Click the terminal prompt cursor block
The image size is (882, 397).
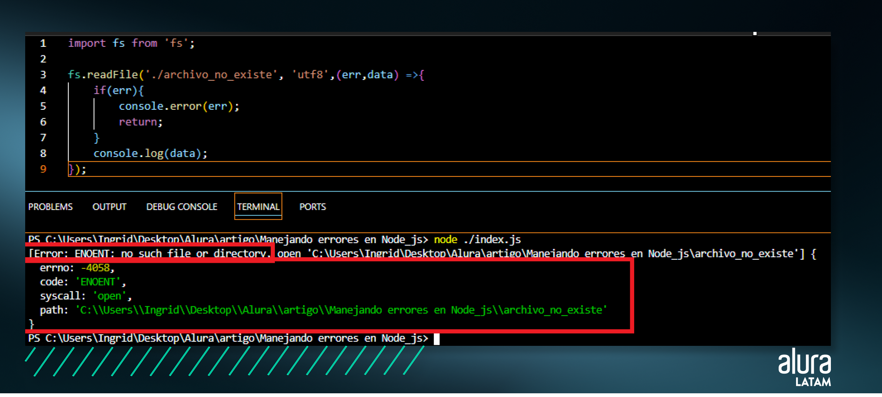[x=437, y=339]
